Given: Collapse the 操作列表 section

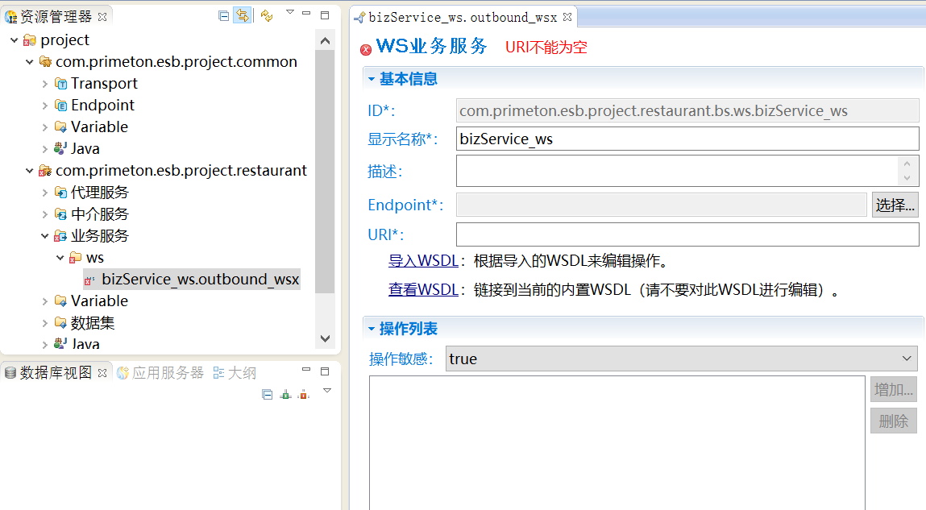Looking at the screenshot, I should click(372, 329).
